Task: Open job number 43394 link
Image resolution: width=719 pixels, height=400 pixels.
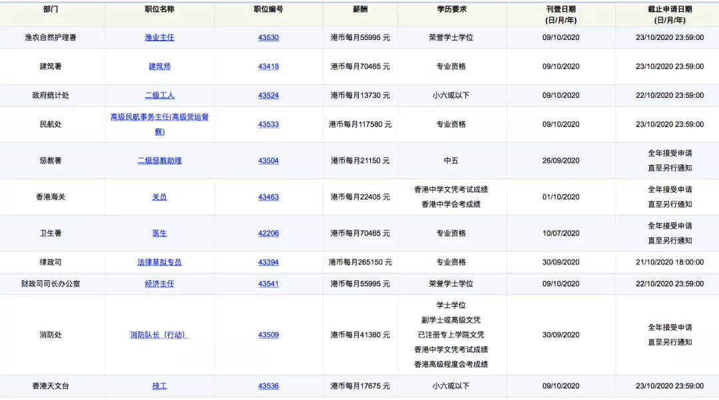Action: pos(268,262)
